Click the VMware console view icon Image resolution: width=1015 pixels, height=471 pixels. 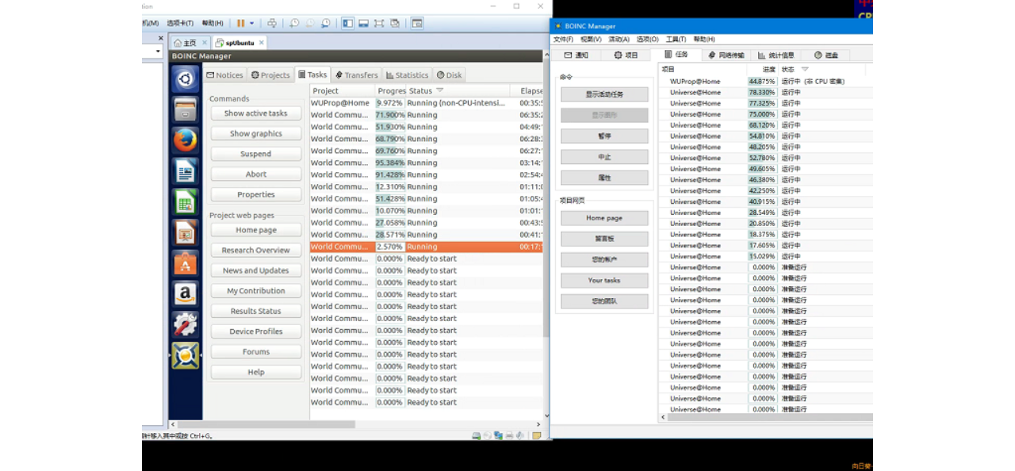[x=417, y=23]
